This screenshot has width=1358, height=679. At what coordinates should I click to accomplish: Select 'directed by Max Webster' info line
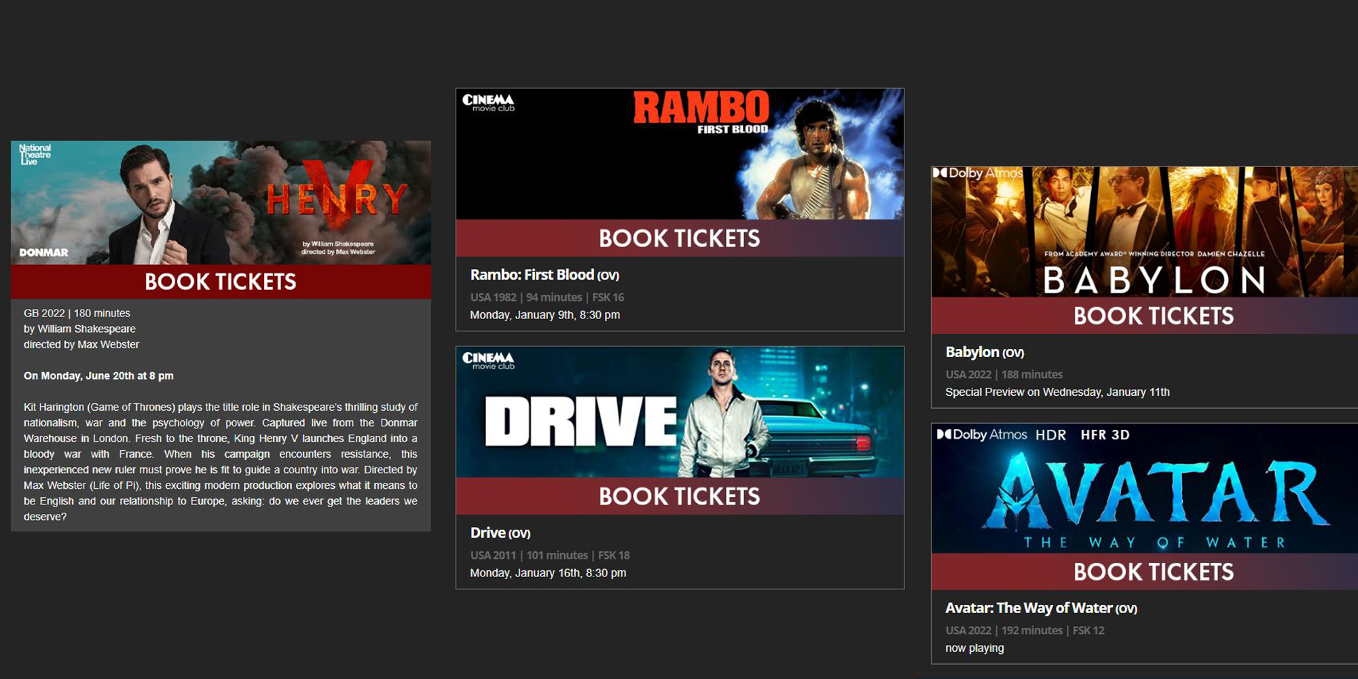click(x=81, y=344)
